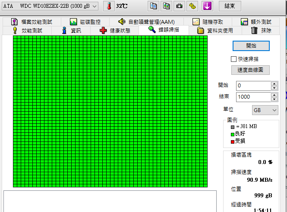Click the folder 資料夾使用 icon
This screenshot has height=212, width=287.
(200, 30)
